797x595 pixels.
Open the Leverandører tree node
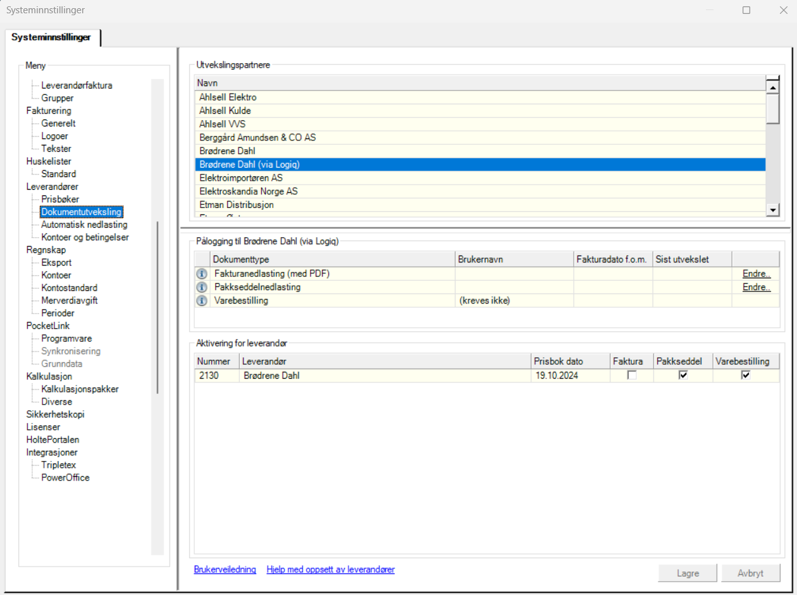[53, 187]
